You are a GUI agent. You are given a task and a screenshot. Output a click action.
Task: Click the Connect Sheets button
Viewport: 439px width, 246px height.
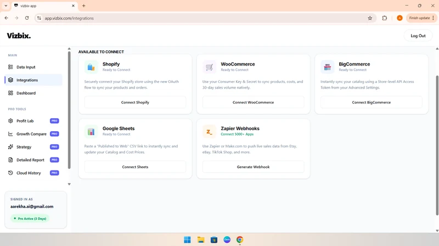click(x=135, y=167)
